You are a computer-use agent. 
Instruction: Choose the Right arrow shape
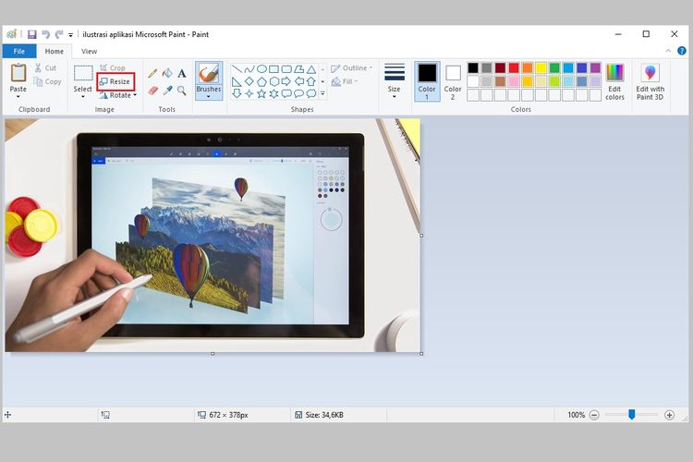[286, 81]
